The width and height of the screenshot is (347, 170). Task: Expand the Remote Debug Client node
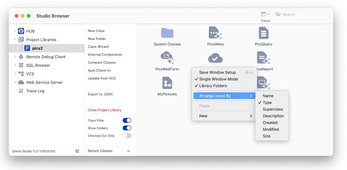(15, 57)
